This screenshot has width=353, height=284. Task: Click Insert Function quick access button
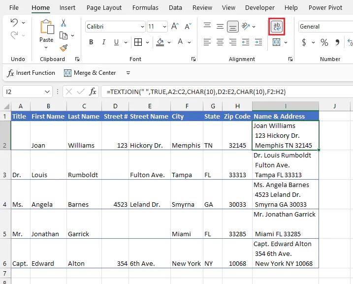31,73
